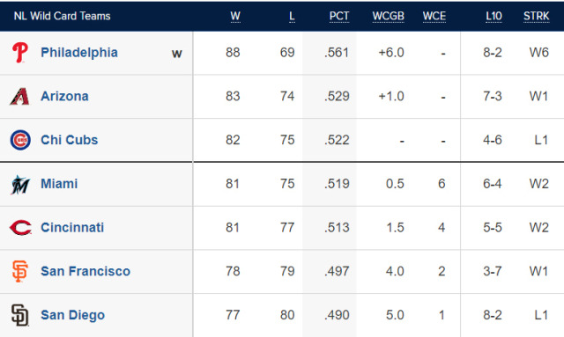
Task: Click the Arizona Diamondbacks logo
Action: pyautogui.click(x=19, y=96)
